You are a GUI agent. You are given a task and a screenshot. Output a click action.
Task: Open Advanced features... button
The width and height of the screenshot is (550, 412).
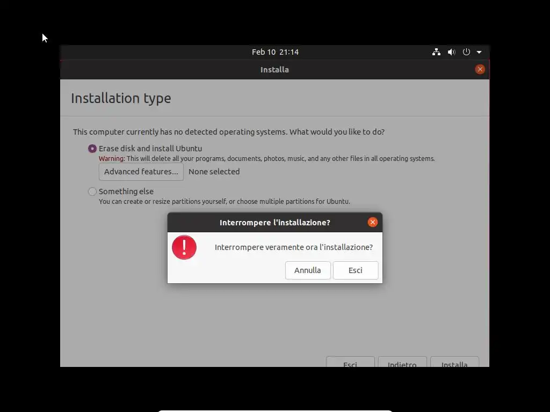141,172
